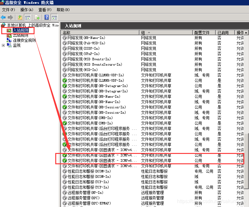Click the Export list toolbar icon
The width and height of the screenshot is (249, 207).
click(x=37, y=17)
